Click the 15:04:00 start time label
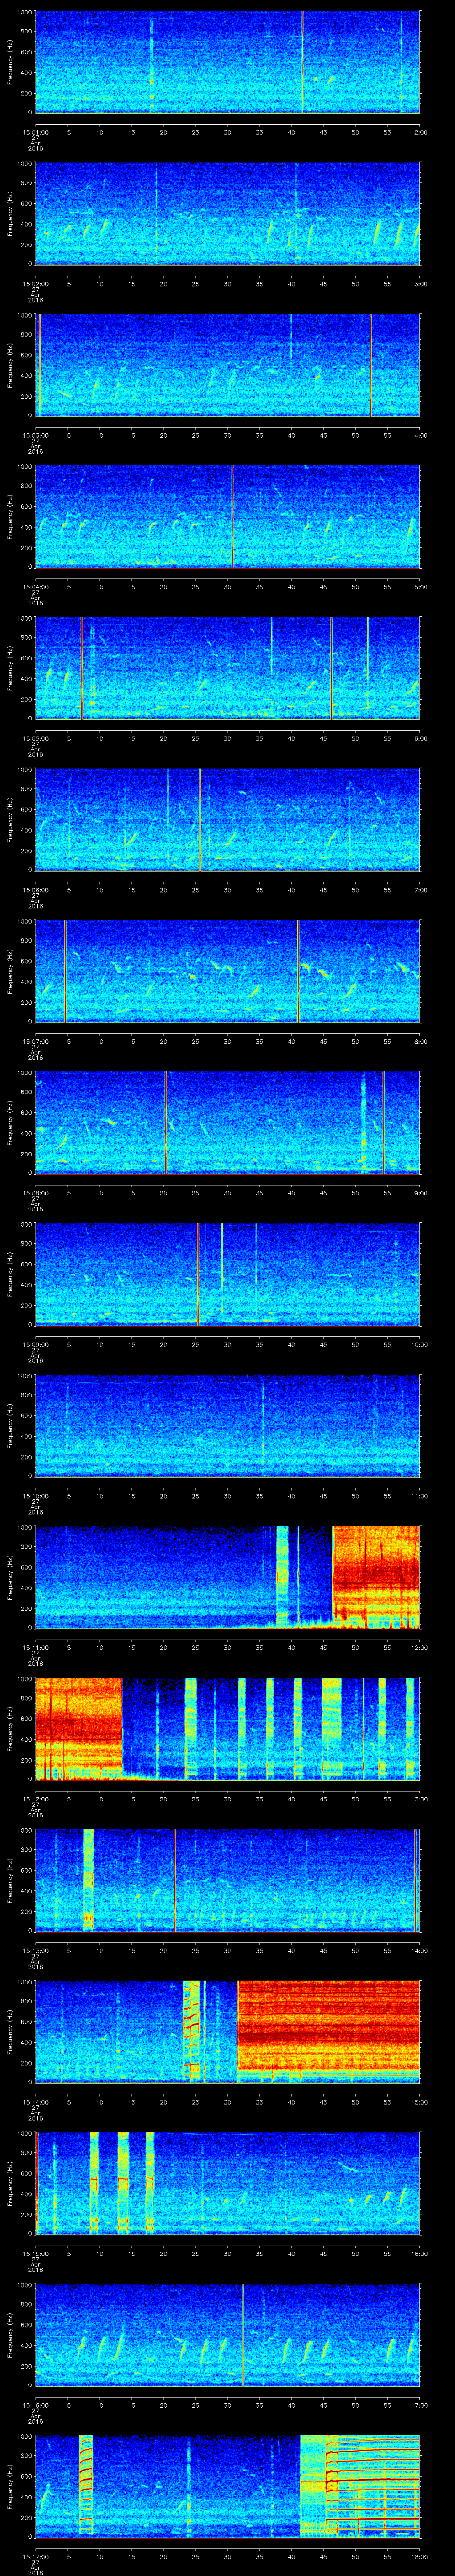455x2576 pixels. coord(35,587)
